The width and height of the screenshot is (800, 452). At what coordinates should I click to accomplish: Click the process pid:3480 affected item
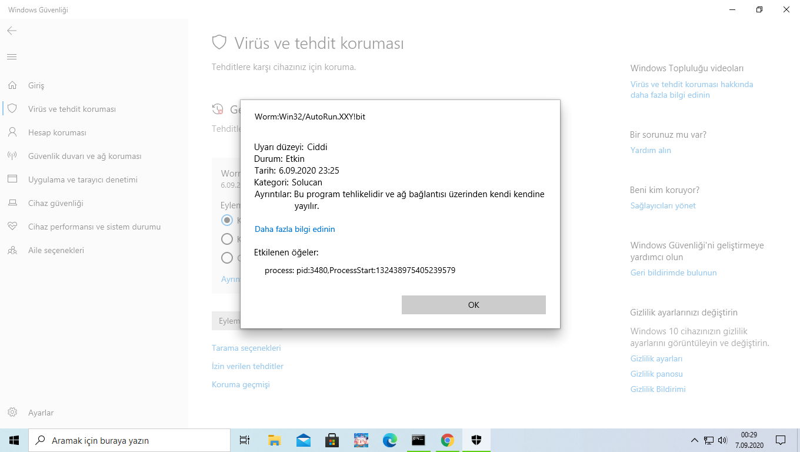360,270
